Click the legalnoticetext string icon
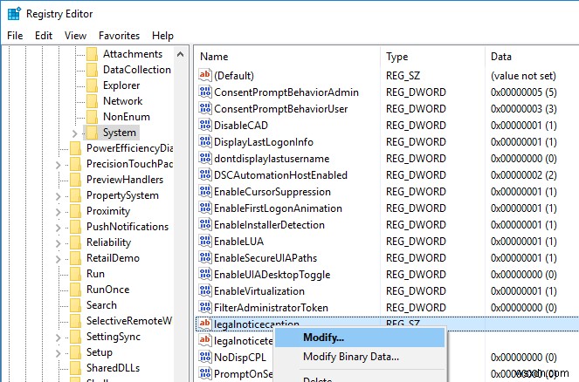This screenshot has height=382, width=579. coord(205,340)
